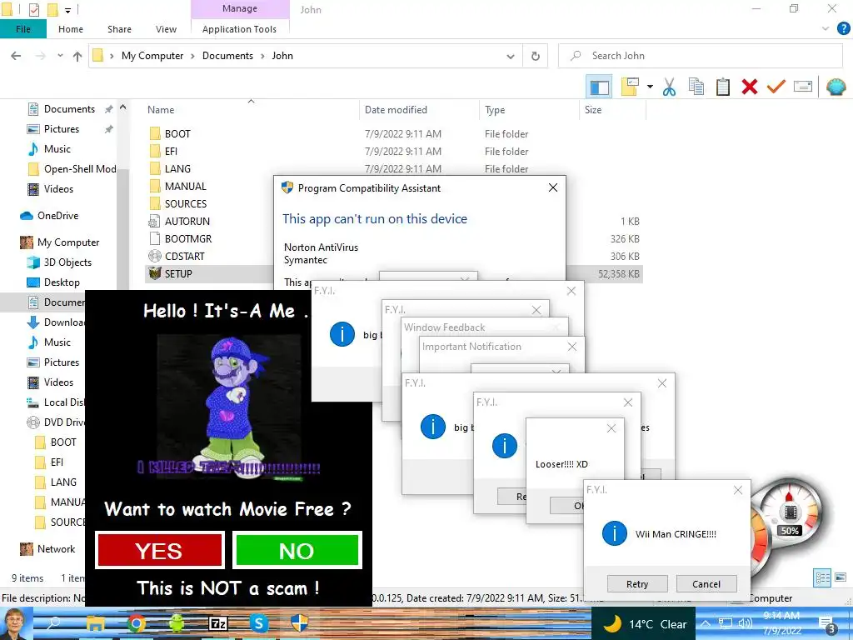853x640 pixels.
Task: Open the Application Tools tab
Action: click(239, 29)
